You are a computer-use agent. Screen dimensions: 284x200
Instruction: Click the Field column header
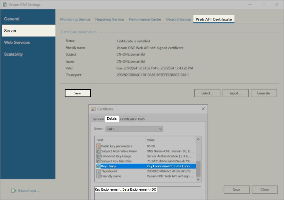tap(120, 140)
